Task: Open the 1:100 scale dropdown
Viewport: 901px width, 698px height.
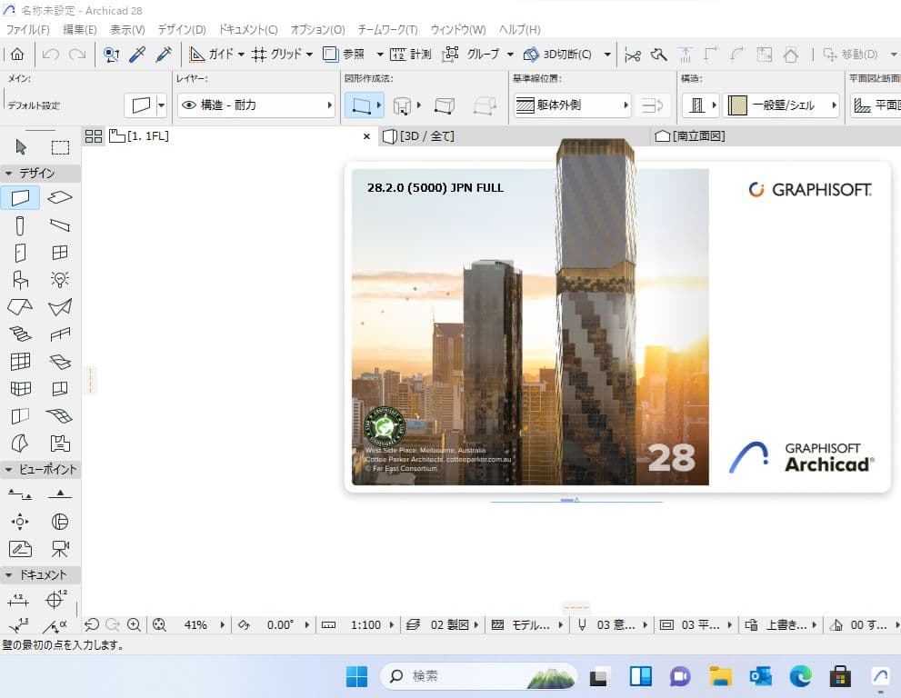Action: click(x=365, y=625)
